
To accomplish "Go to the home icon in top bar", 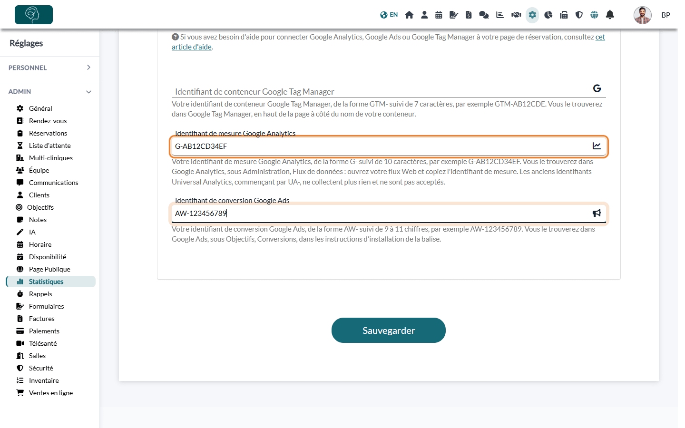I will [x=409, y=15].
